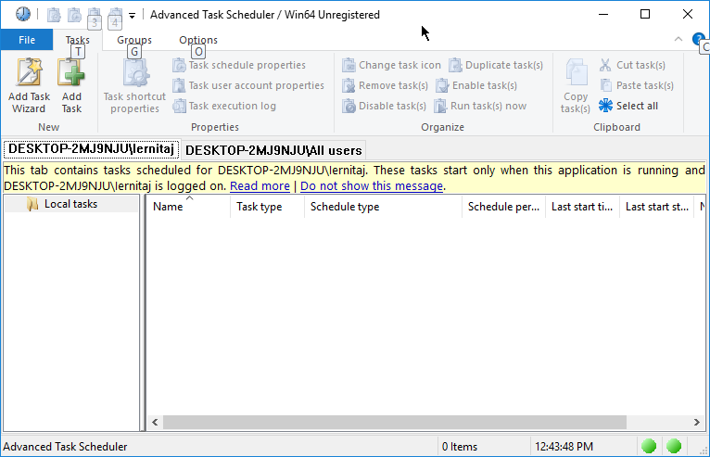Open the quick access toolbar dropdown arrow
Image resolution: width=710 pixels, height=457 pixels.
click(132, 16)
